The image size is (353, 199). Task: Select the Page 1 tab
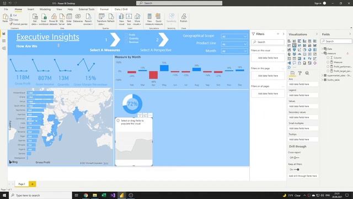click(x=22, y=184)
